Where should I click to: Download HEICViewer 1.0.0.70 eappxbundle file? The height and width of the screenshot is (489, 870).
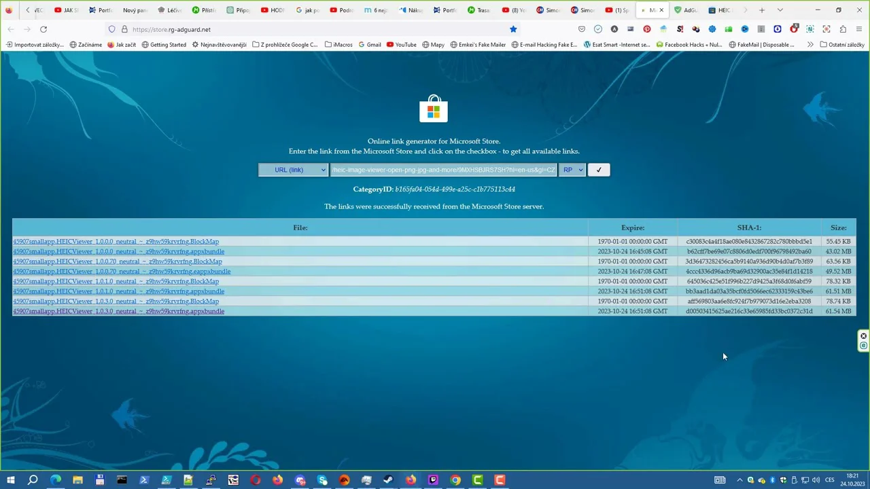click(122, 272)
